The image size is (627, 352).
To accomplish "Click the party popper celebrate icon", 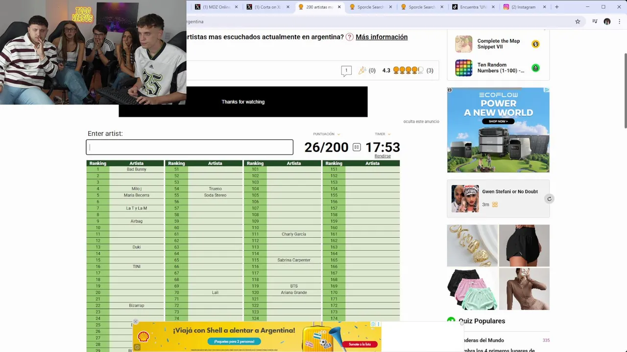I will (362, 70).
